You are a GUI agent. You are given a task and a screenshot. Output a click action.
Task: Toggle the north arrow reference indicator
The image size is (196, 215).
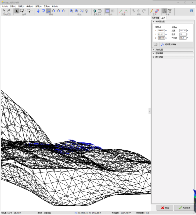pyautogui.click(x=165, y=11)
